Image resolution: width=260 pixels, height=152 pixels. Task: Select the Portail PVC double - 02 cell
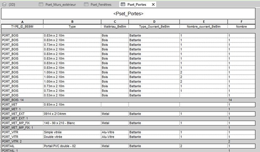click(x=60, y=146)
